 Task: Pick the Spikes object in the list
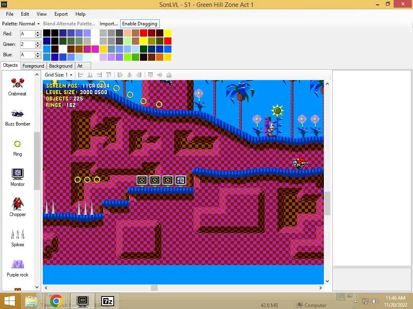pos(17,238)
